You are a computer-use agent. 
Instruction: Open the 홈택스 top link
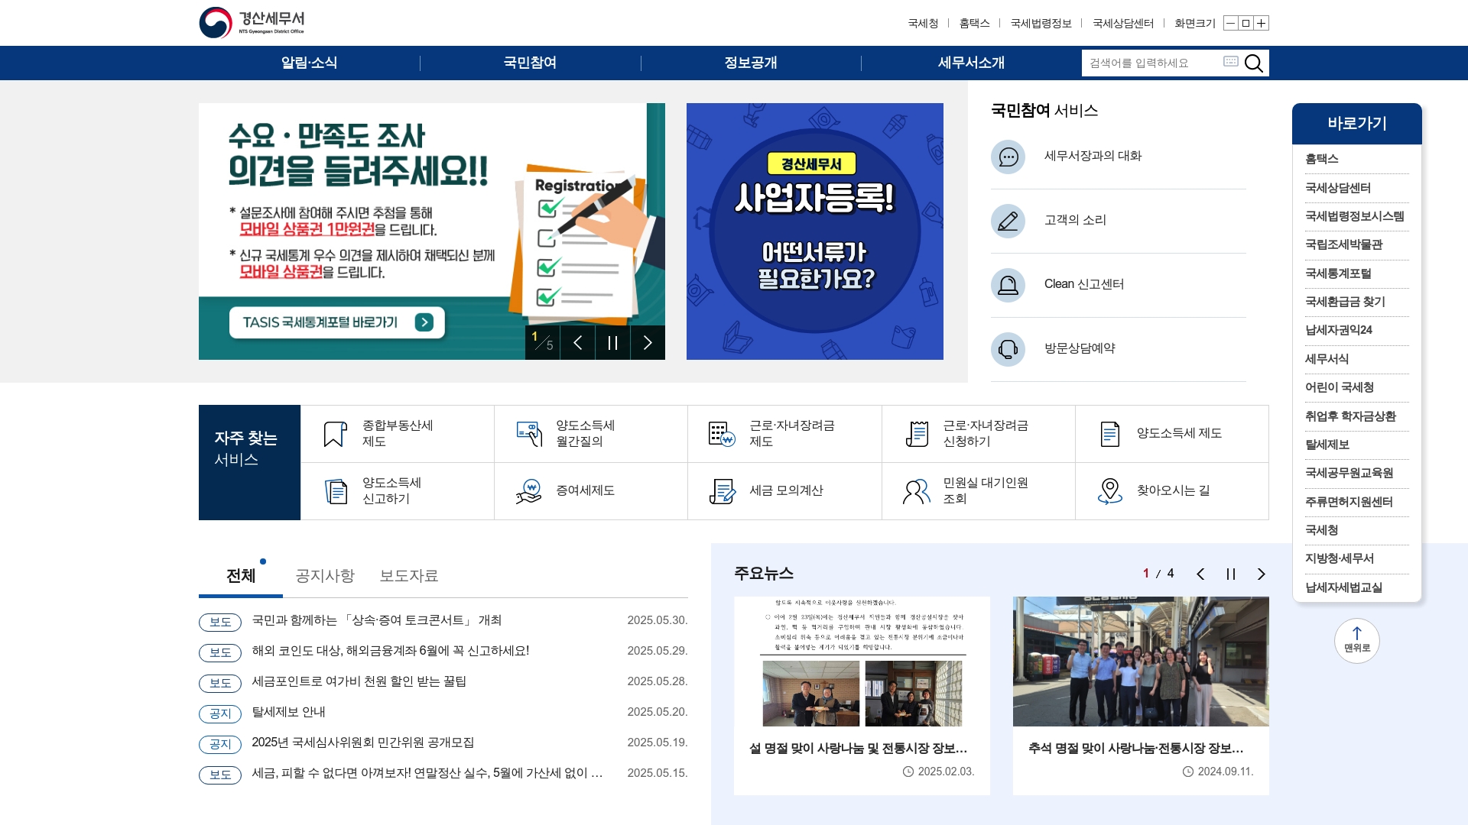[974, 24]
